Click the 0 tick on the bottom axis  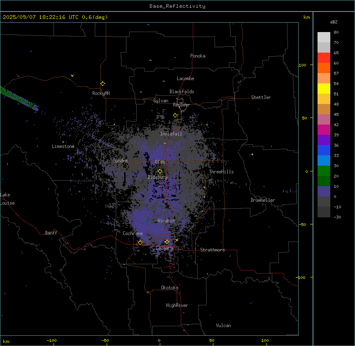click(159, 340)
